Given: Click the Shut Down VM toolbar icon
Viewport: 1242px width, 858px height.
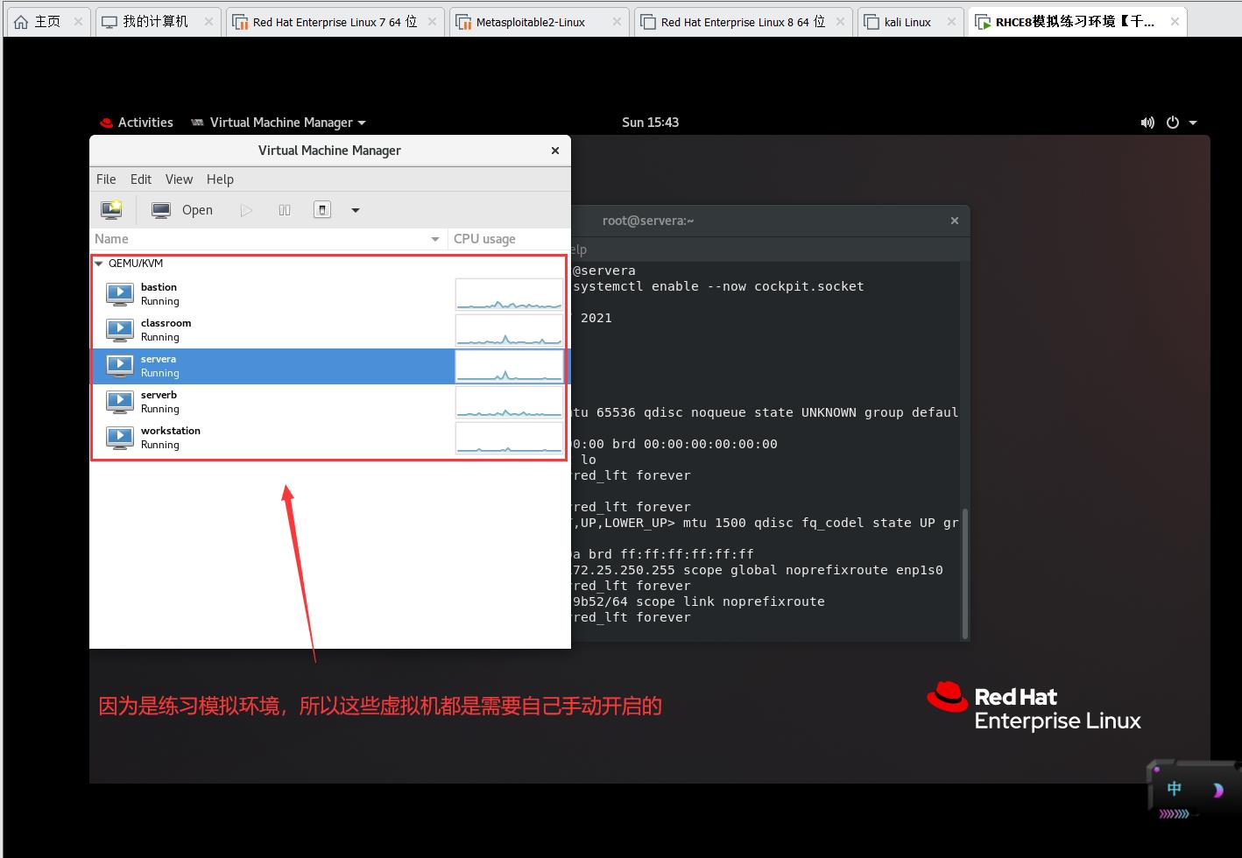Looking at the screenshot, I should coord(322,210).
